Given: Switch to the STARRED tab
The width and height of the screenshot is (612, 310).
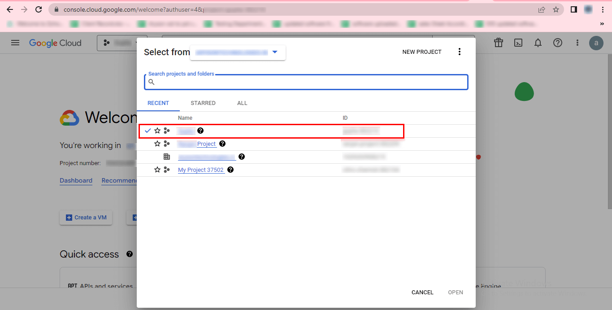Looking at the screenshot, I should 203,103.
